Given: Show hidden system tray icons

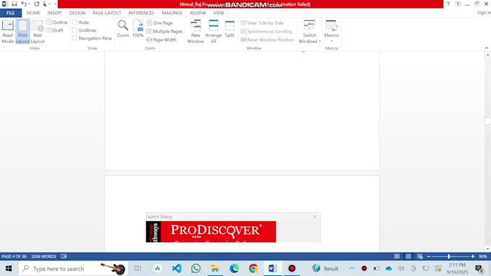Looking at the screenshot, I should pos(352,269).
